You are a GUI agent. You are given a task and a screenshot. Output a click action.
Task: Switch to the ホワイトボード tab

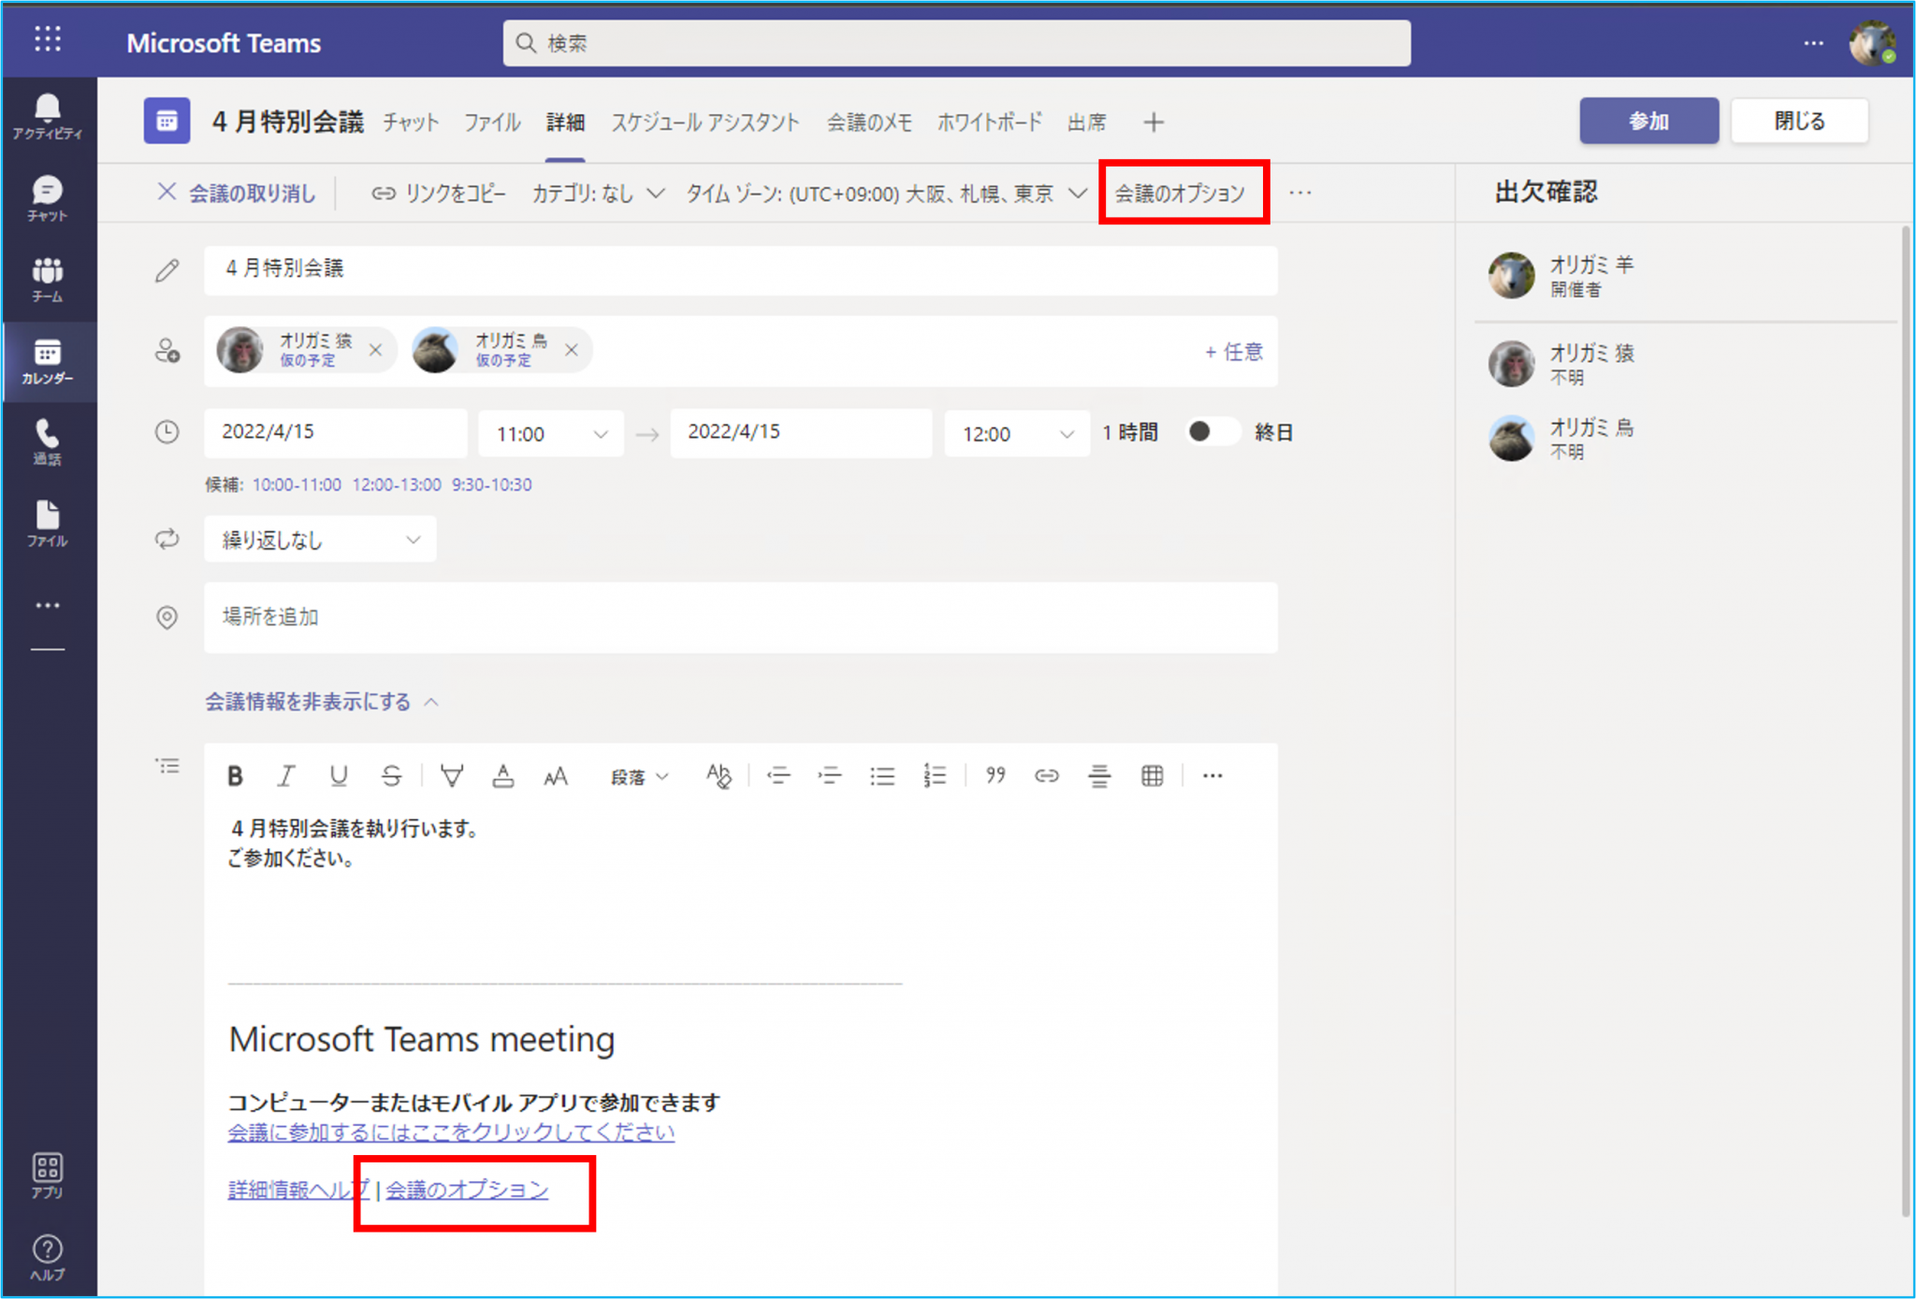pyautogui.click(x=989, y=122)
